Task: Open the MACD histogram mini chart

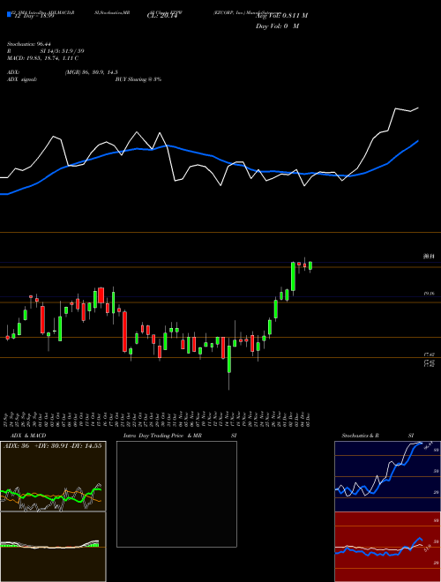Action: [53, 547]
